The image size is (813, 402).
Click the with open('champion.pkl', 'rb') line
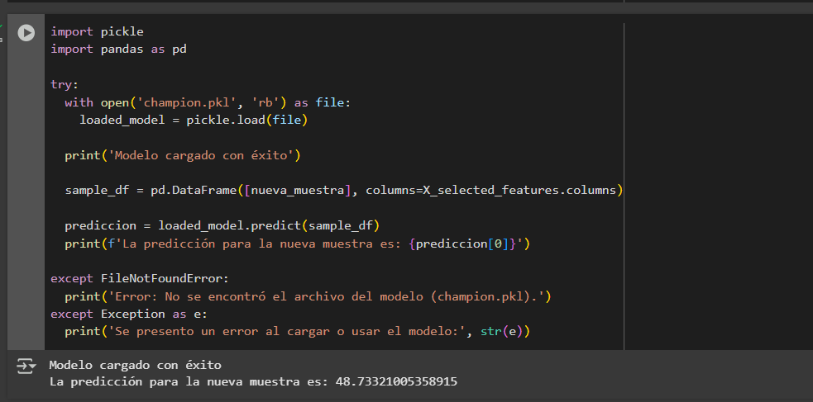(208, 103)
